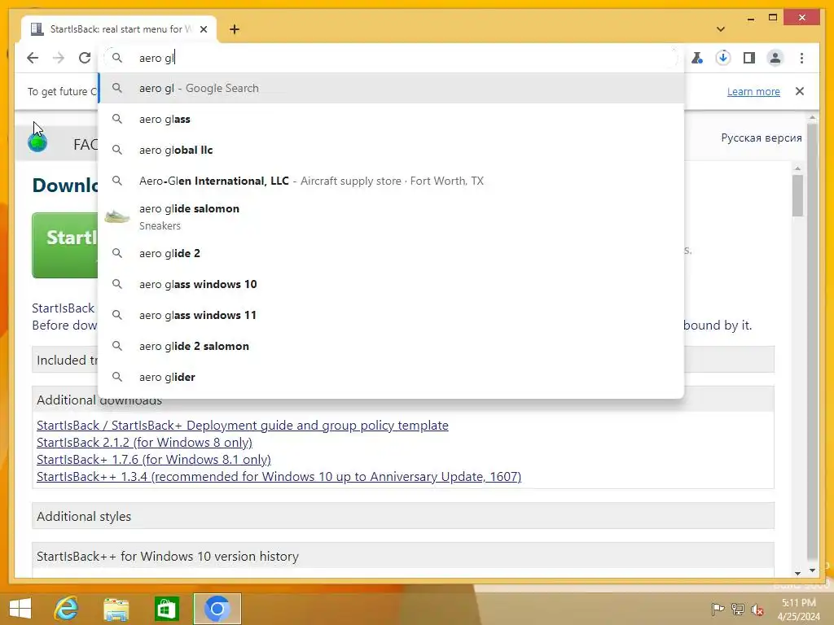Screen dimensions: 834x625
Task: Click the 'Learn more' link
Action: click(x=753, y=91)
